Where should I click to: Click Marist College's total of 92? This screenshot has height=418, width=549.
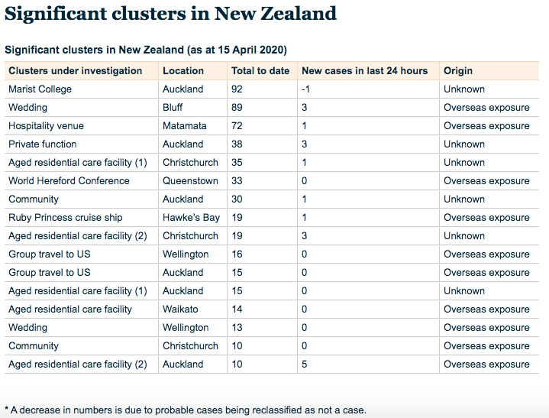pos(237,89)
